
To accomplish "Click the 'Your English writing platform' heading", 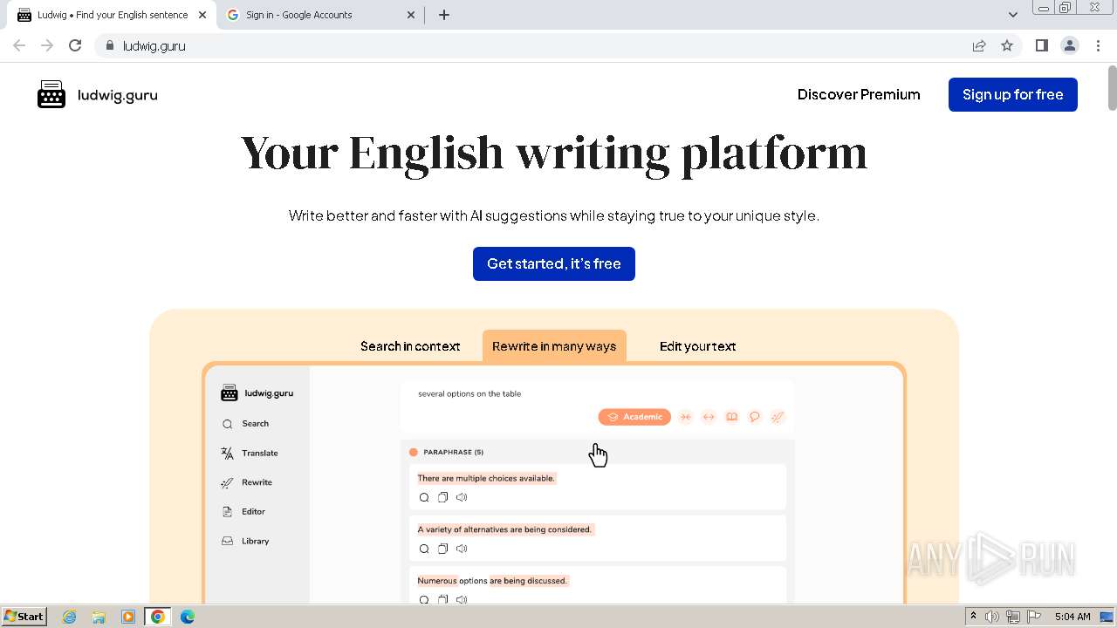I will 554,154.
